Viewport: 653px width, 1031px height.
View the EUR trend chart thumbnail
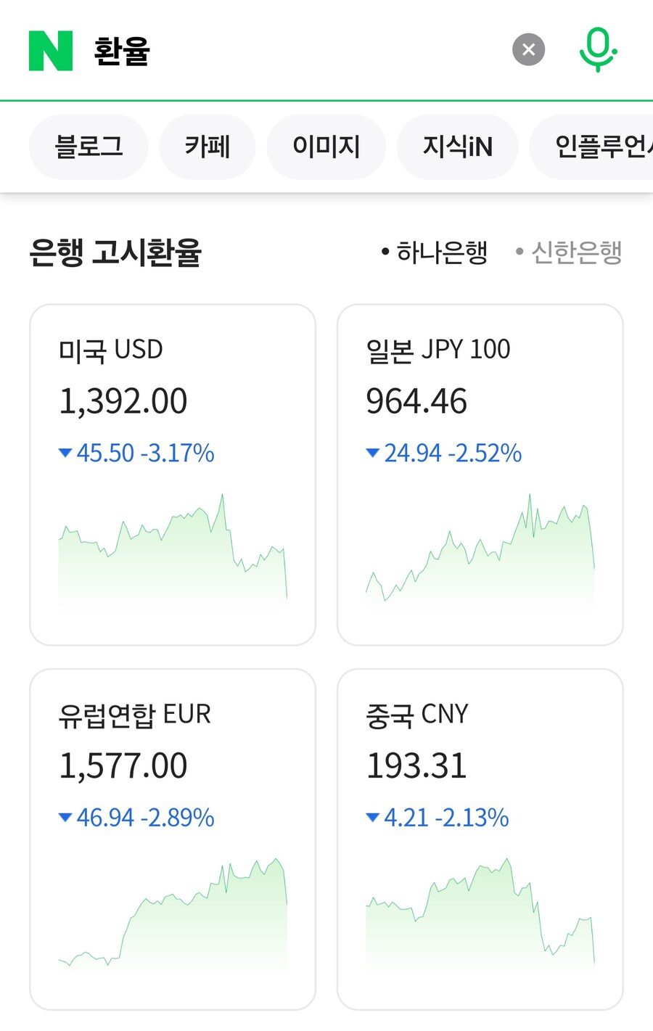point(173,915)
